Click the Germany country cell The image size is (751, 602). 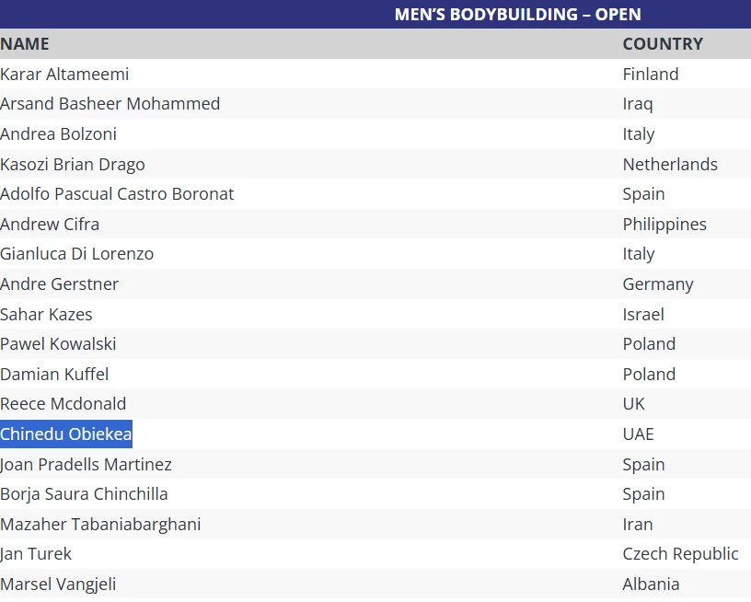click(658, 284)
